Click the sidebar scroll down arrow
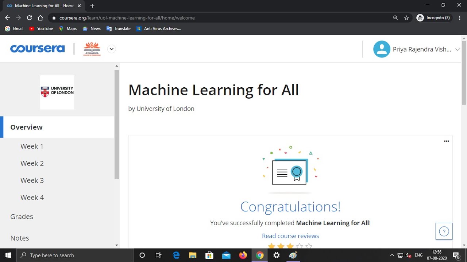467x262 pixels. (x=117, y=245)
